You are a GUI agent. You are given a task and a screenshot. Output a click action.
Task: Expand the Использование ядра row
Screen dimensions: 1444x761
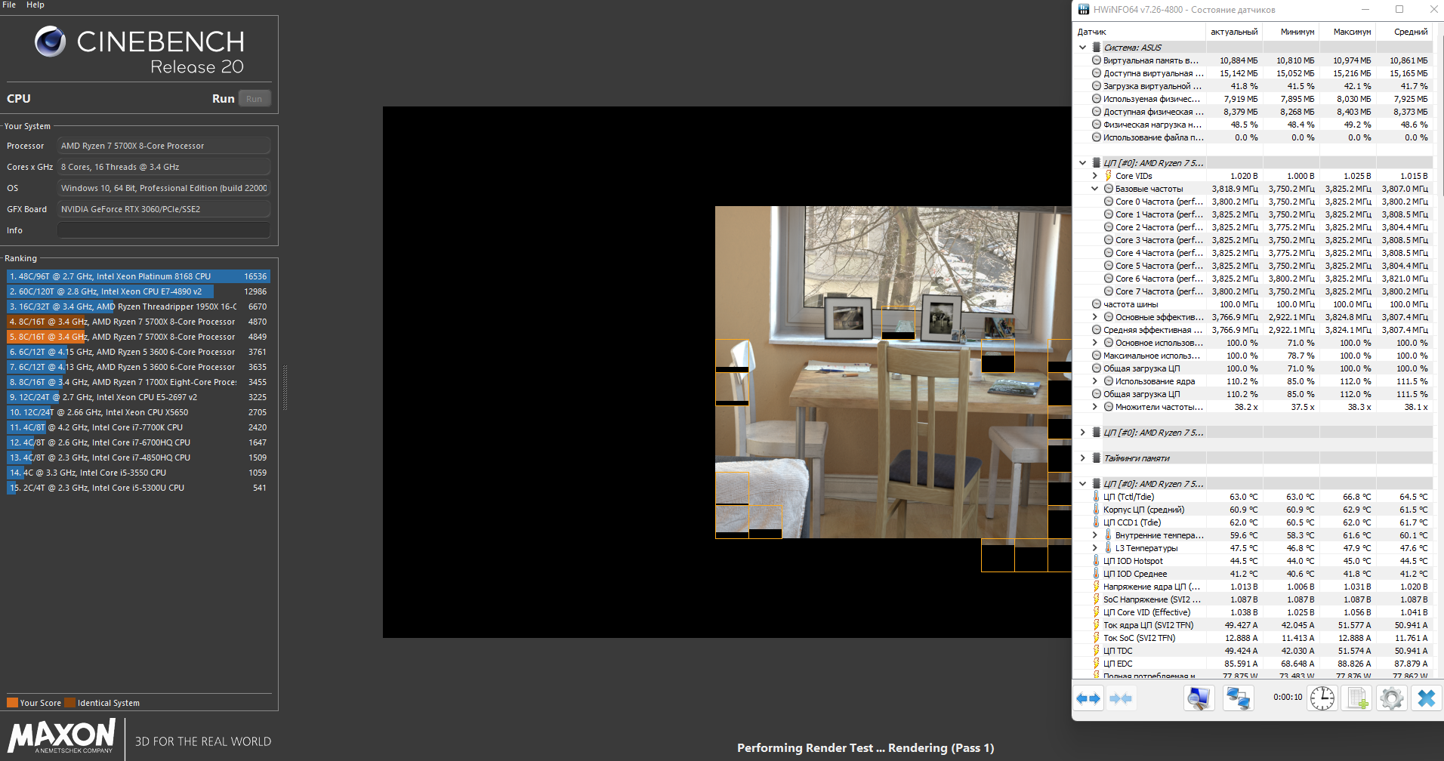pyautogui.click(x=1094, y=381)
